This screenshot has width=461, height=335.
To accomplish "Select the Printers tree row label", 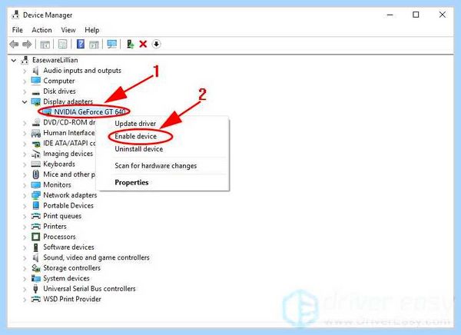I will click(55, 226).
